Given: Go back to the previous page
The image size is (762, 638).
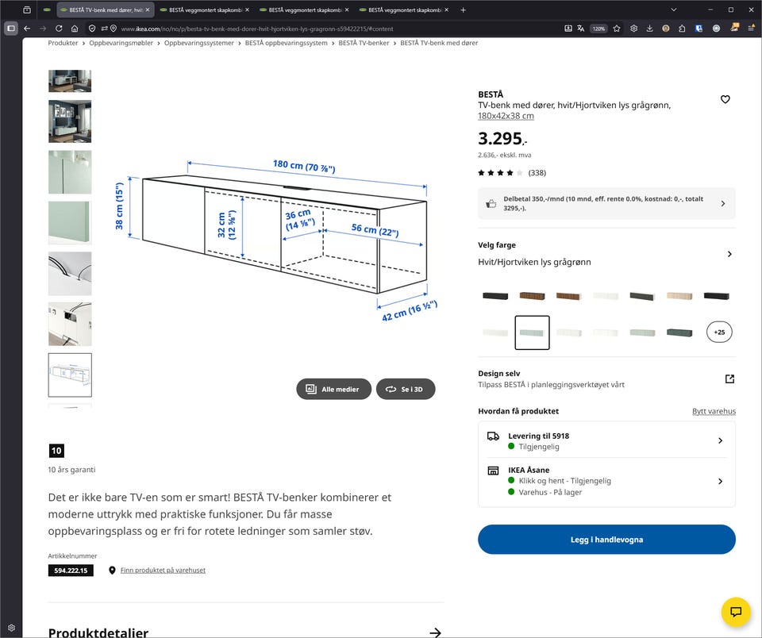Looking at the screenshot, I should pos(27,29).
